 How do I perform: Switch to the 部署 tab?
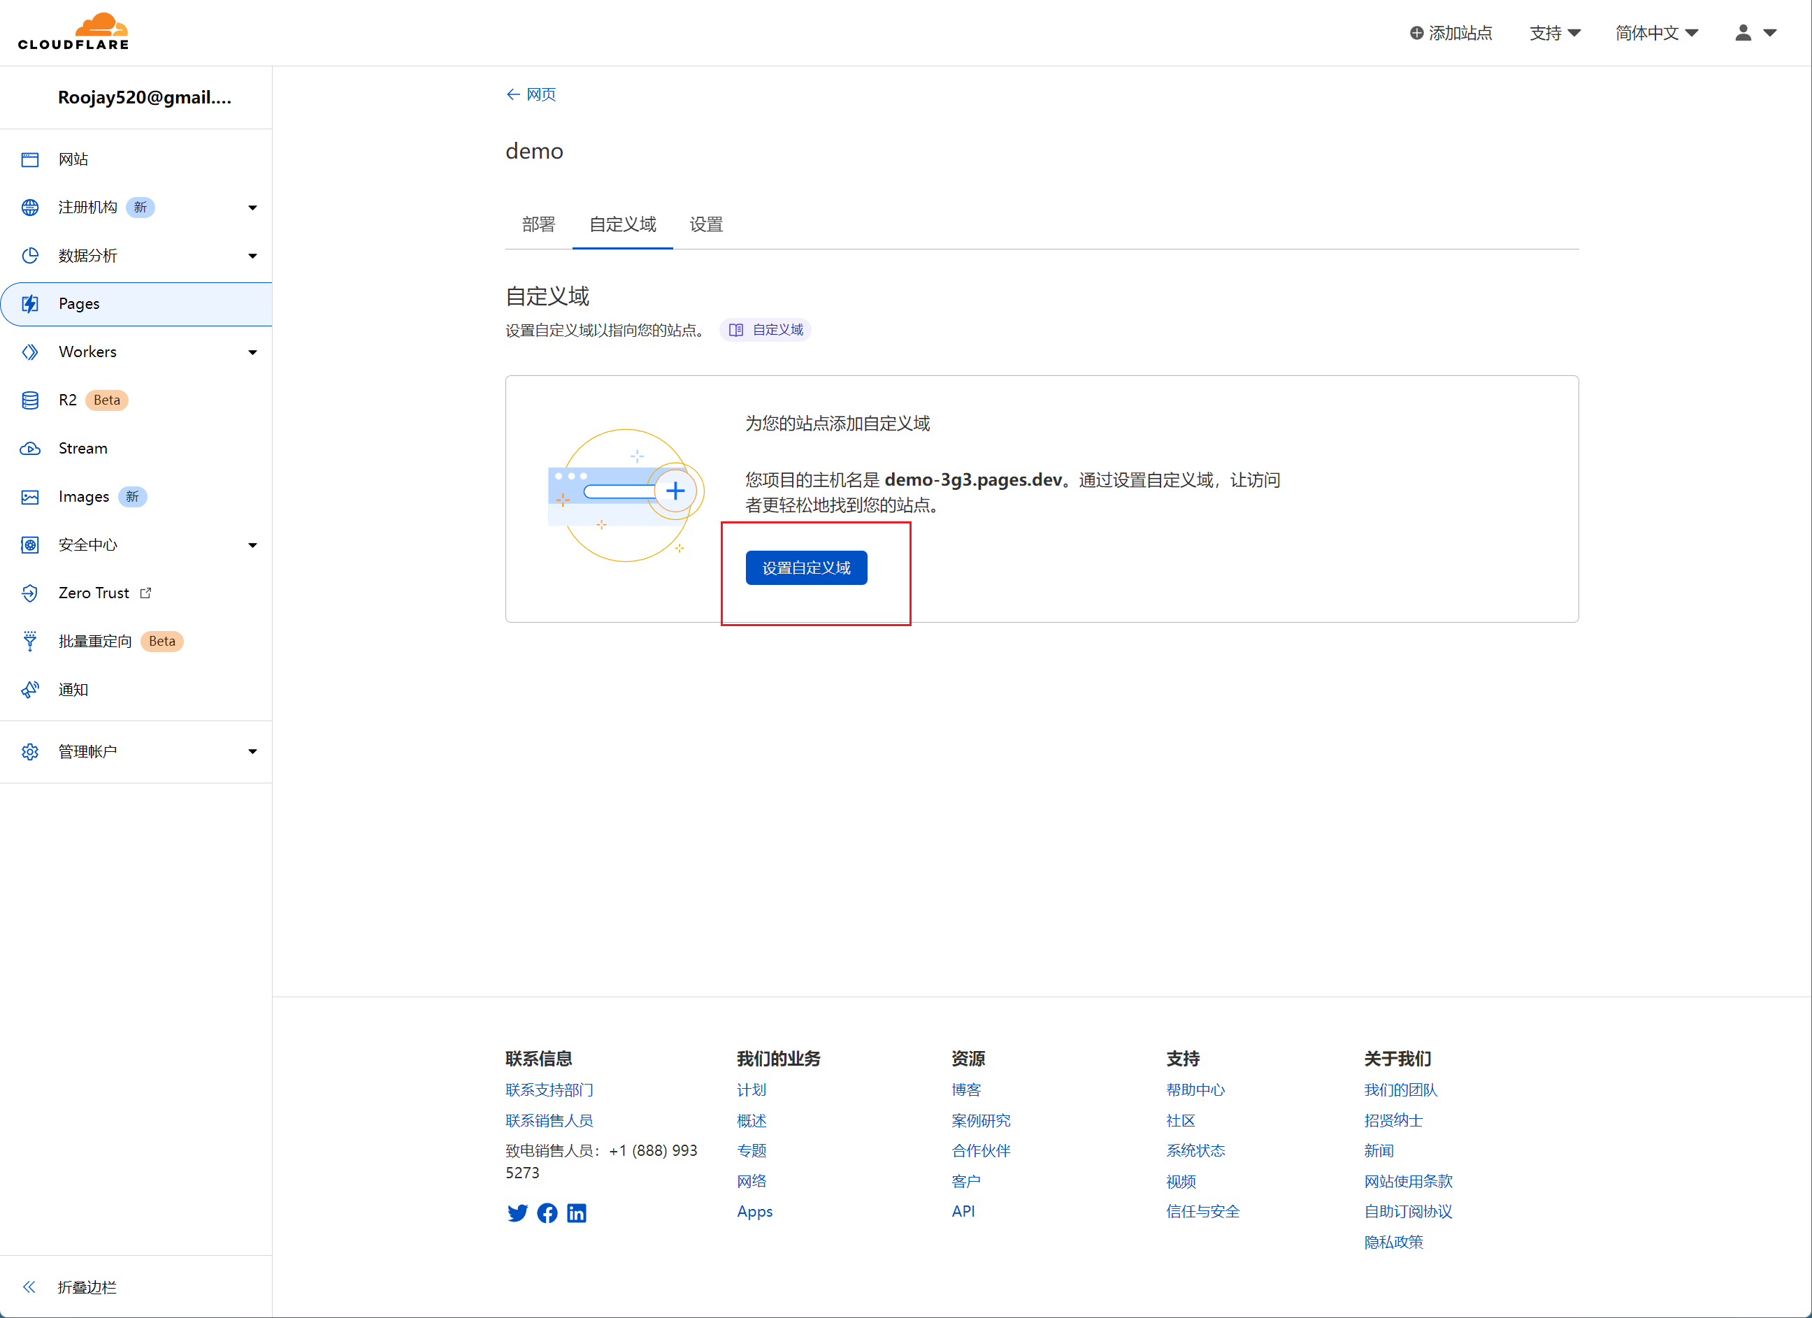pyautogui.click(x=538, y=224)
